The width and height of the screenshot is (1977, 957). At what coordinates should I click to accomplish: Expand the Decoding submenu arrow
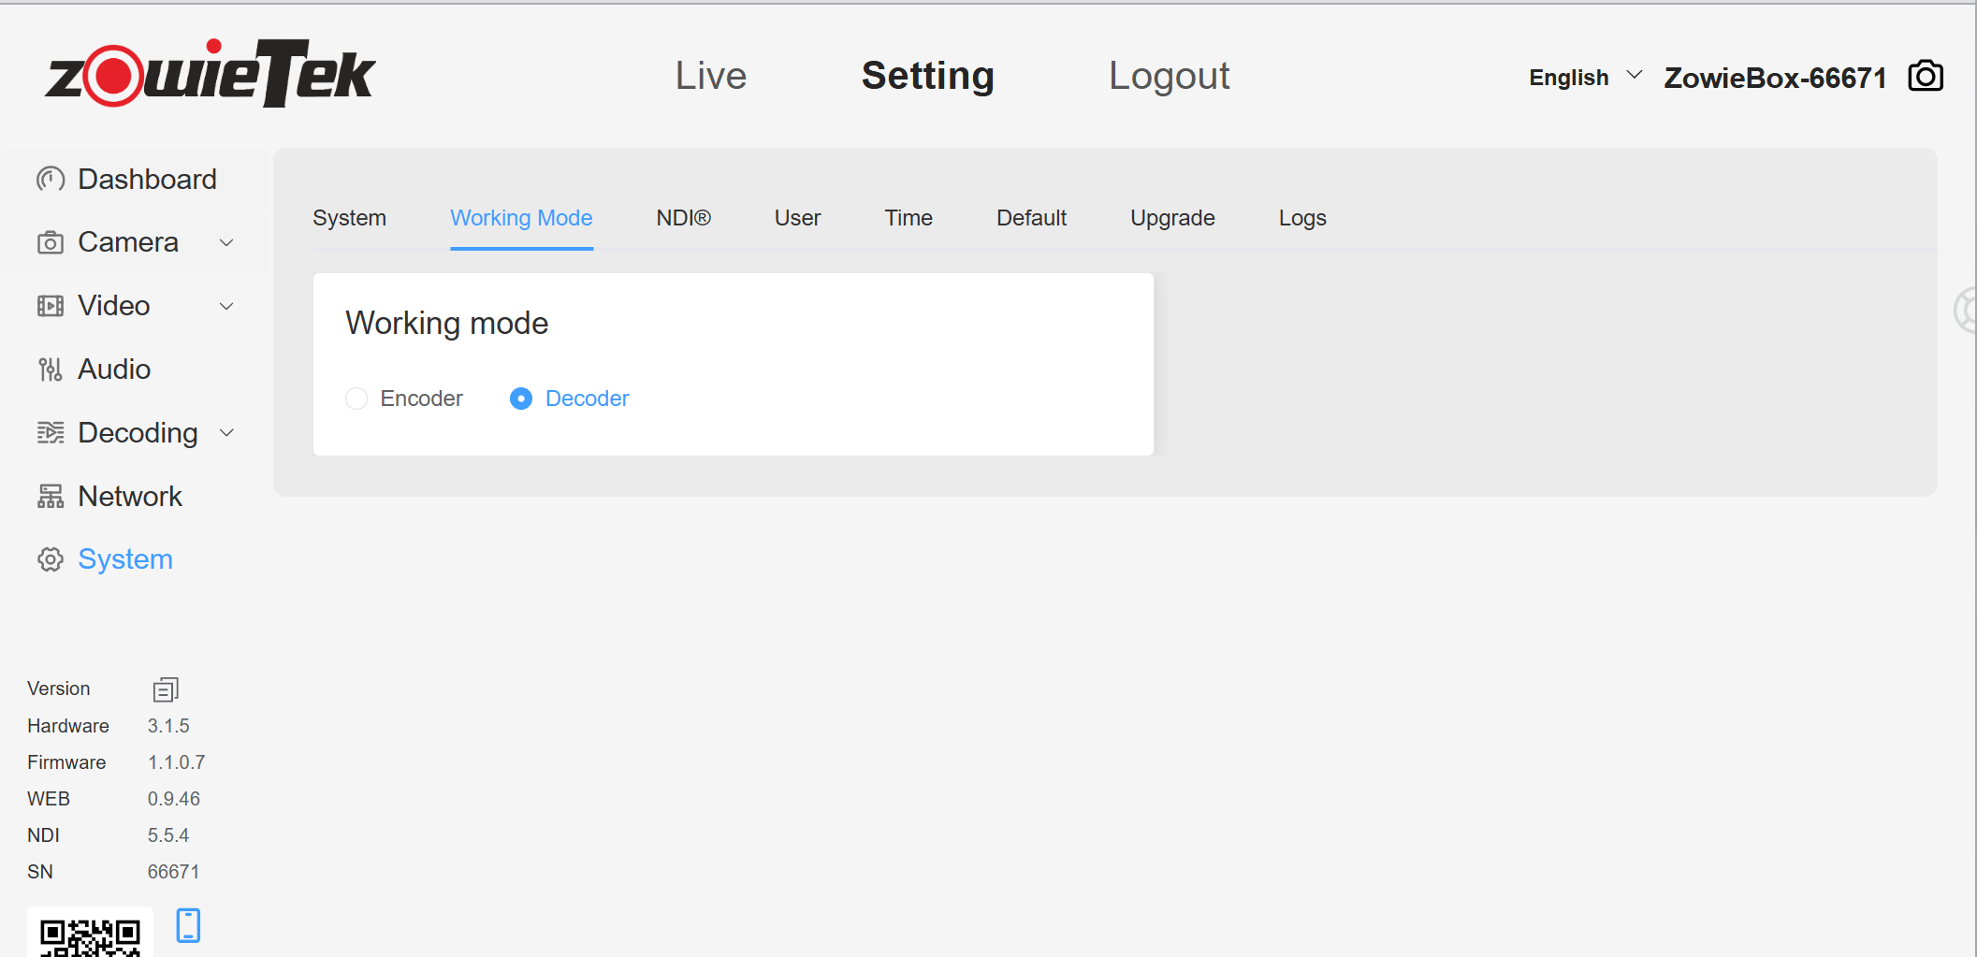(226, 433)
